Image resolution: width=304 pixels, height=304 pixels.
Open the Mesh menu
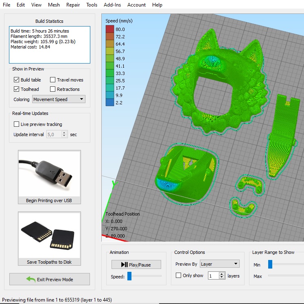53,5
